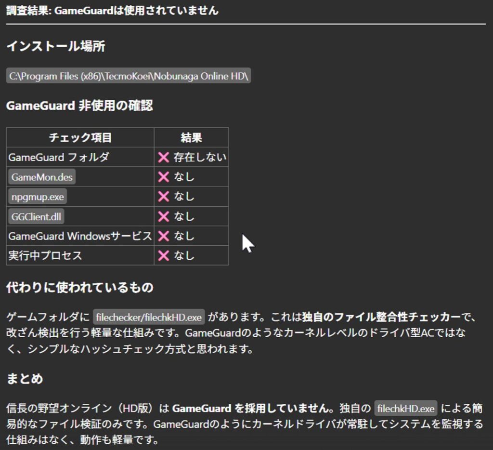
Task: Click the X icon in GGClient.dll row
Action: (164, 216)
